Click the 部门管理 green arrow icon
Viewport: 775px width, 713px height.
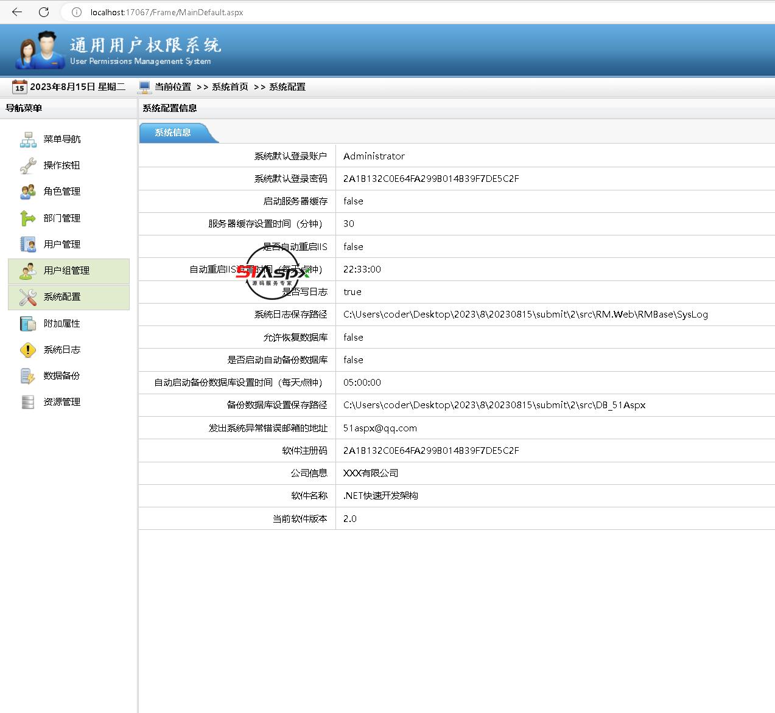click(28, 218)
